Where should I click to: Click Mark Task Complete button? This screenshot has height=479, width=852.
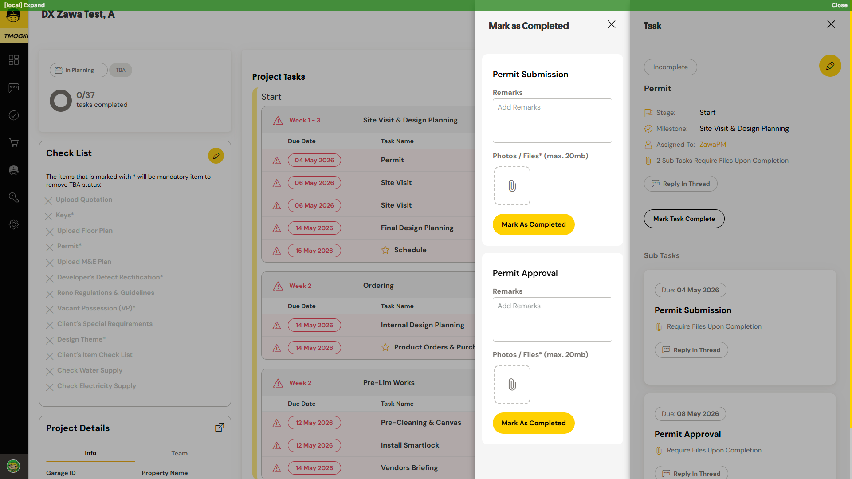click(684, 219)
